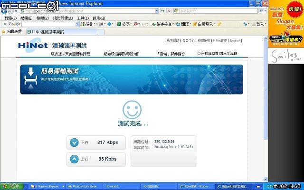Switch to Windows Live Messenger taskbar item
The height and width of the screenshot is (190, 304).
(84, 187)
